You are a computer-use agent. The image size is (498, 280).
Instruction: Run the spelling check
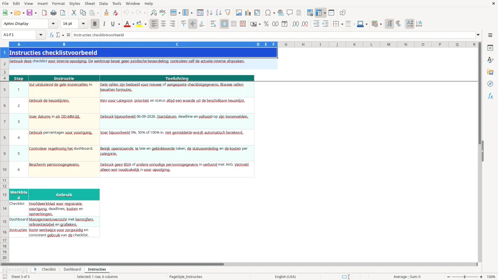click(163, 13)
